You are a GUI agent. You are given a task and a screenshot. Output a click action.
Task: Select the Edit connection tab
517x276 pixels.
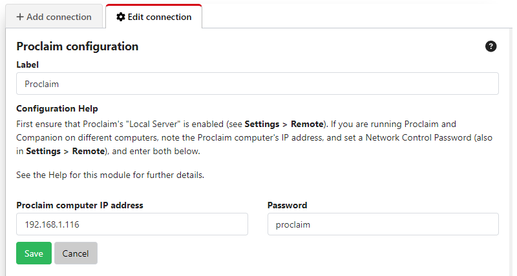pyautogui.click(x=154, y=17)
